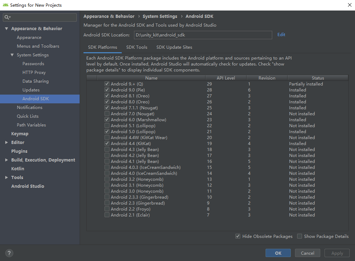
Task: Click the Apply button
Action: coord(337,253)
